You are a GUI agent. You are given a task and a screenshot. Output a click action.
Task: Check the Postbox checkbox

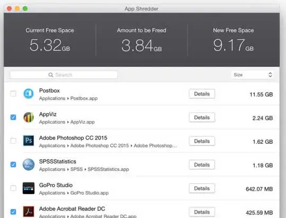coord(13,94)
